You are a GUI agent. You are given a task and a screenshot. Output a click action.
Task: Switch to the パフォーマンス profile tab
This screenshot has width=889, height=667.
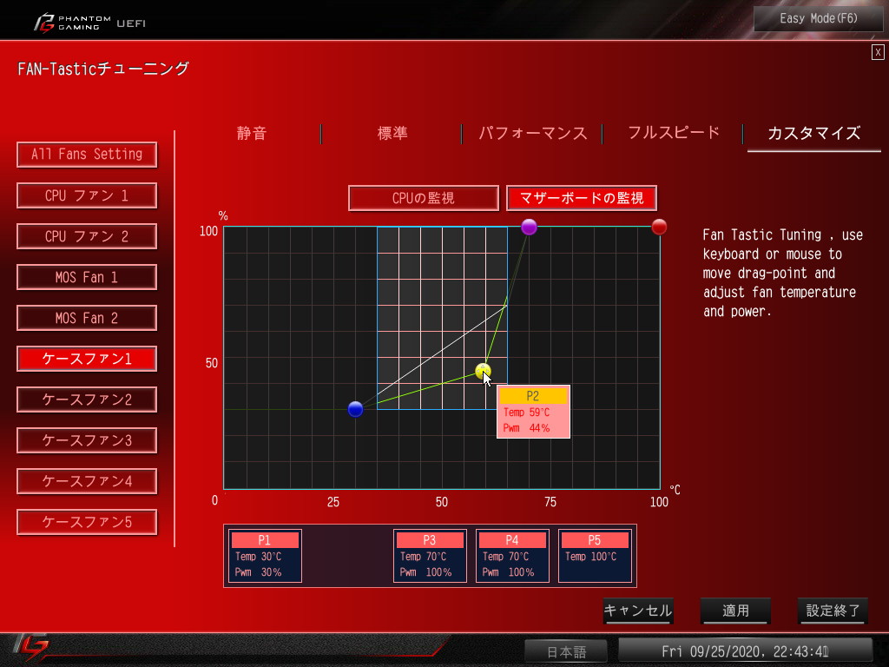coord(532,133)
